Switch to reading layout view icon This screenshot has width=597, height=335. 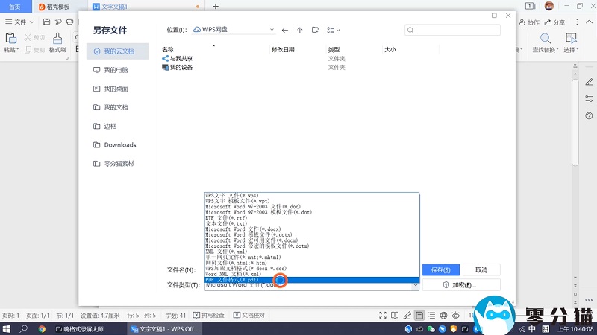pos(395,315)
